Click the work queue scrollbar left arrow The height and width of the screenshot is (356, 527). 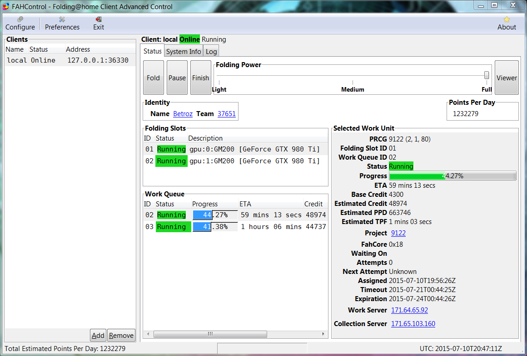148,334
